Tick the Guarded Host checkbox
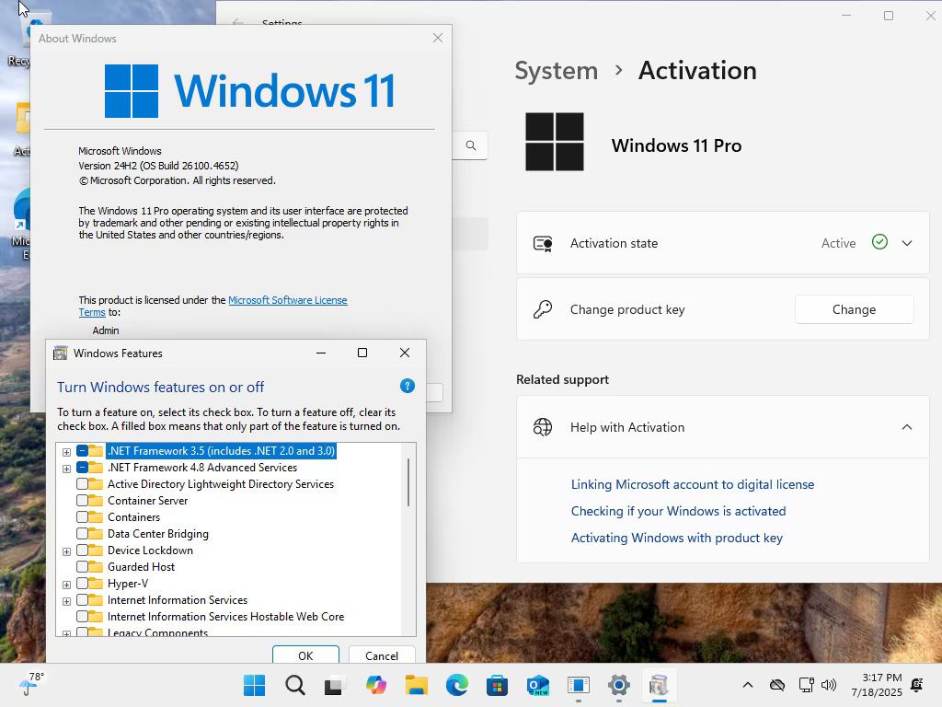942x707 pixels. (82, 566)
